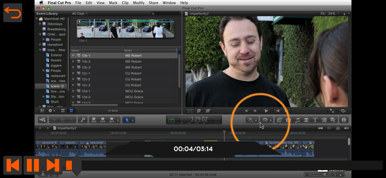Open the Apple menu
The image size is (386, 178).
[x=41, y=3]
